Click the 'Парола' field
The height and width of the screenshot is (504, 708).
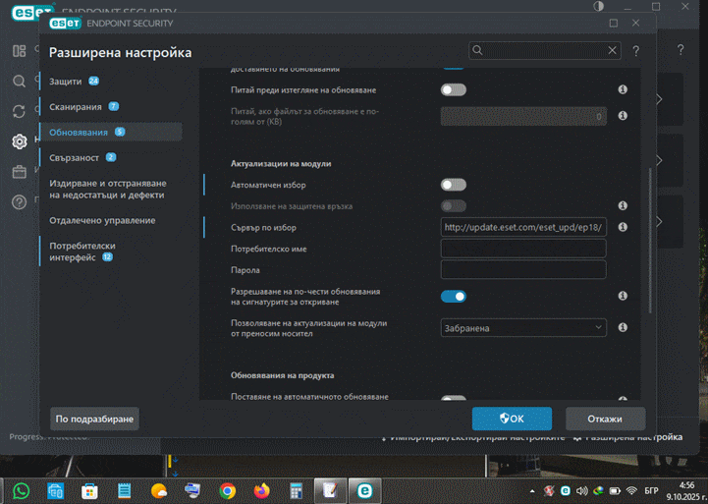click(523, 269)
